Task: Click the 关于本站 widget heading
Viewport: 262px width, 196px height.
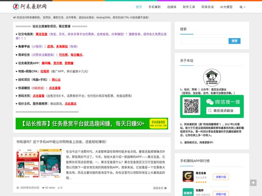Action: [187, 61]
